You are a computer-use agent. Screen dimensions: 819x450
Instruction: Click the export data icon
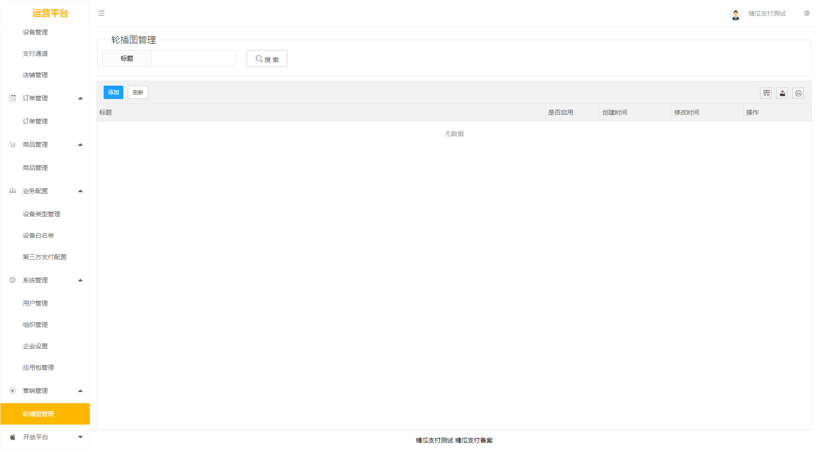(x=782, y=93)
